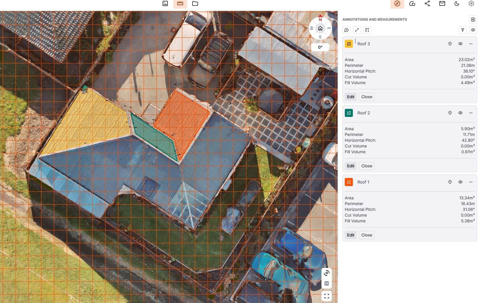This screenshot has height=303, width=480.
Task: Toggle dark mode moon icon
Action: (x=457, y=3)
